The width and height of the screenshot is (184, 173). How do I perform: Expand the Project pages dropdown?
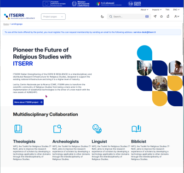(x=53, y=17)
